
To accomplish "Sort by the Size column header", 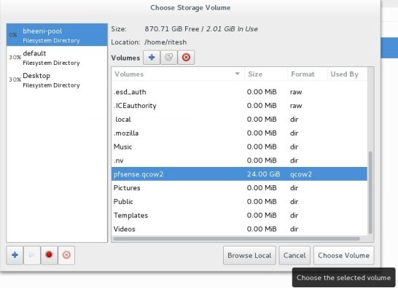I will pyautogui.click(x=266, y=74).
